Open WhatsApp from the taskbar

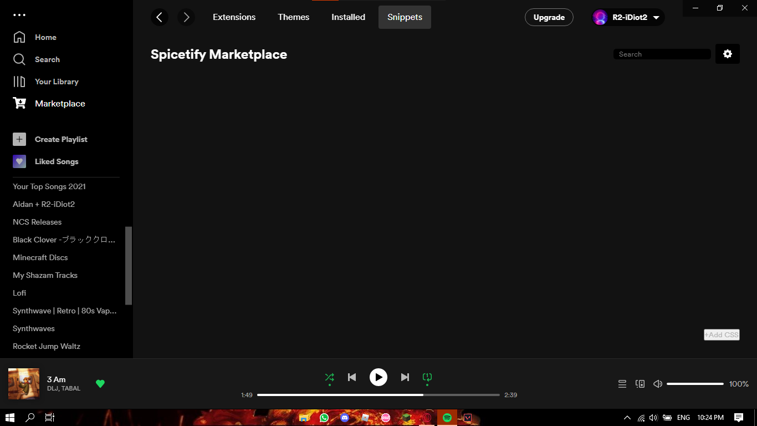pyautogui.click(x=324, y=418)
